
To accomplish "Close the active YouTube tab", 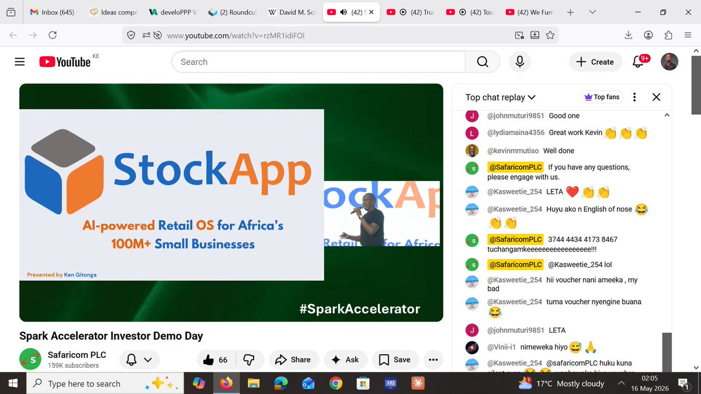I will [x=372, y=12].
